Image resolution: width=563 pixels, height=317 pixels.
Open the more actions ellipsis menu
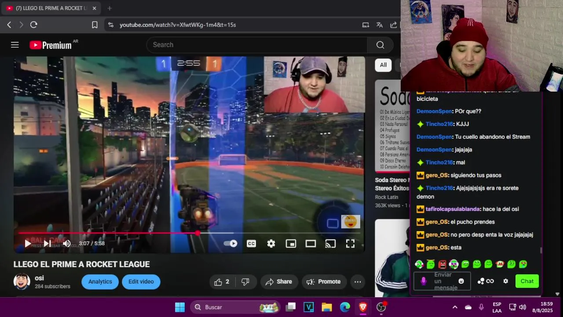point(358,282)
